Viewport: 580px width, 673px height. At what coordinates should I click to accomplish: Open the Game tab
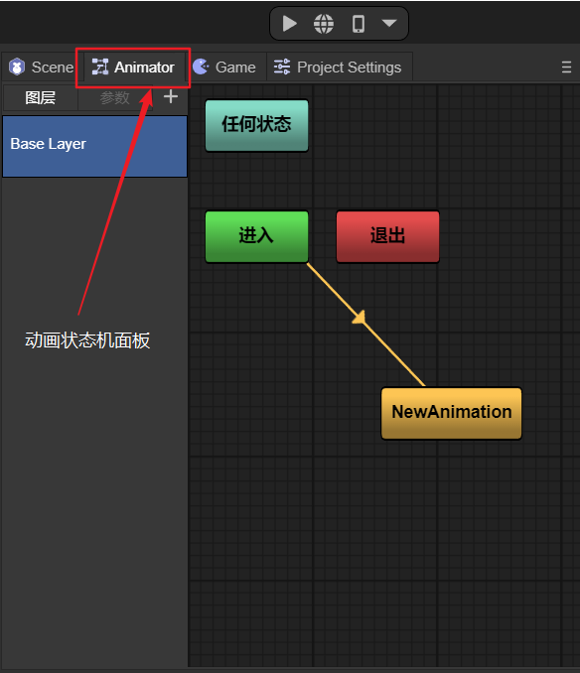[x=226, y=67]
